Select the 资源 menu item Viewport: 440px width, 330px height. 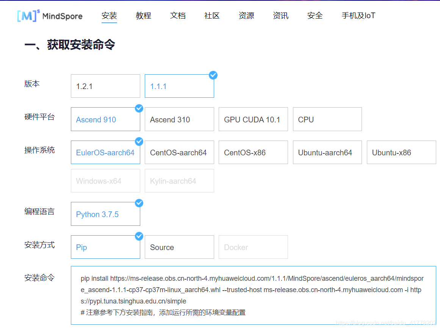246,16
